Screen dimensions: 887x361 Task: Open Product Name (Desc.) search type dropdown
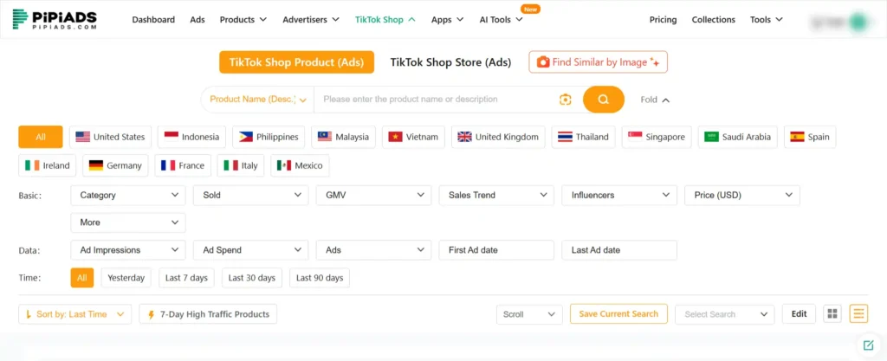click(258, 100)
